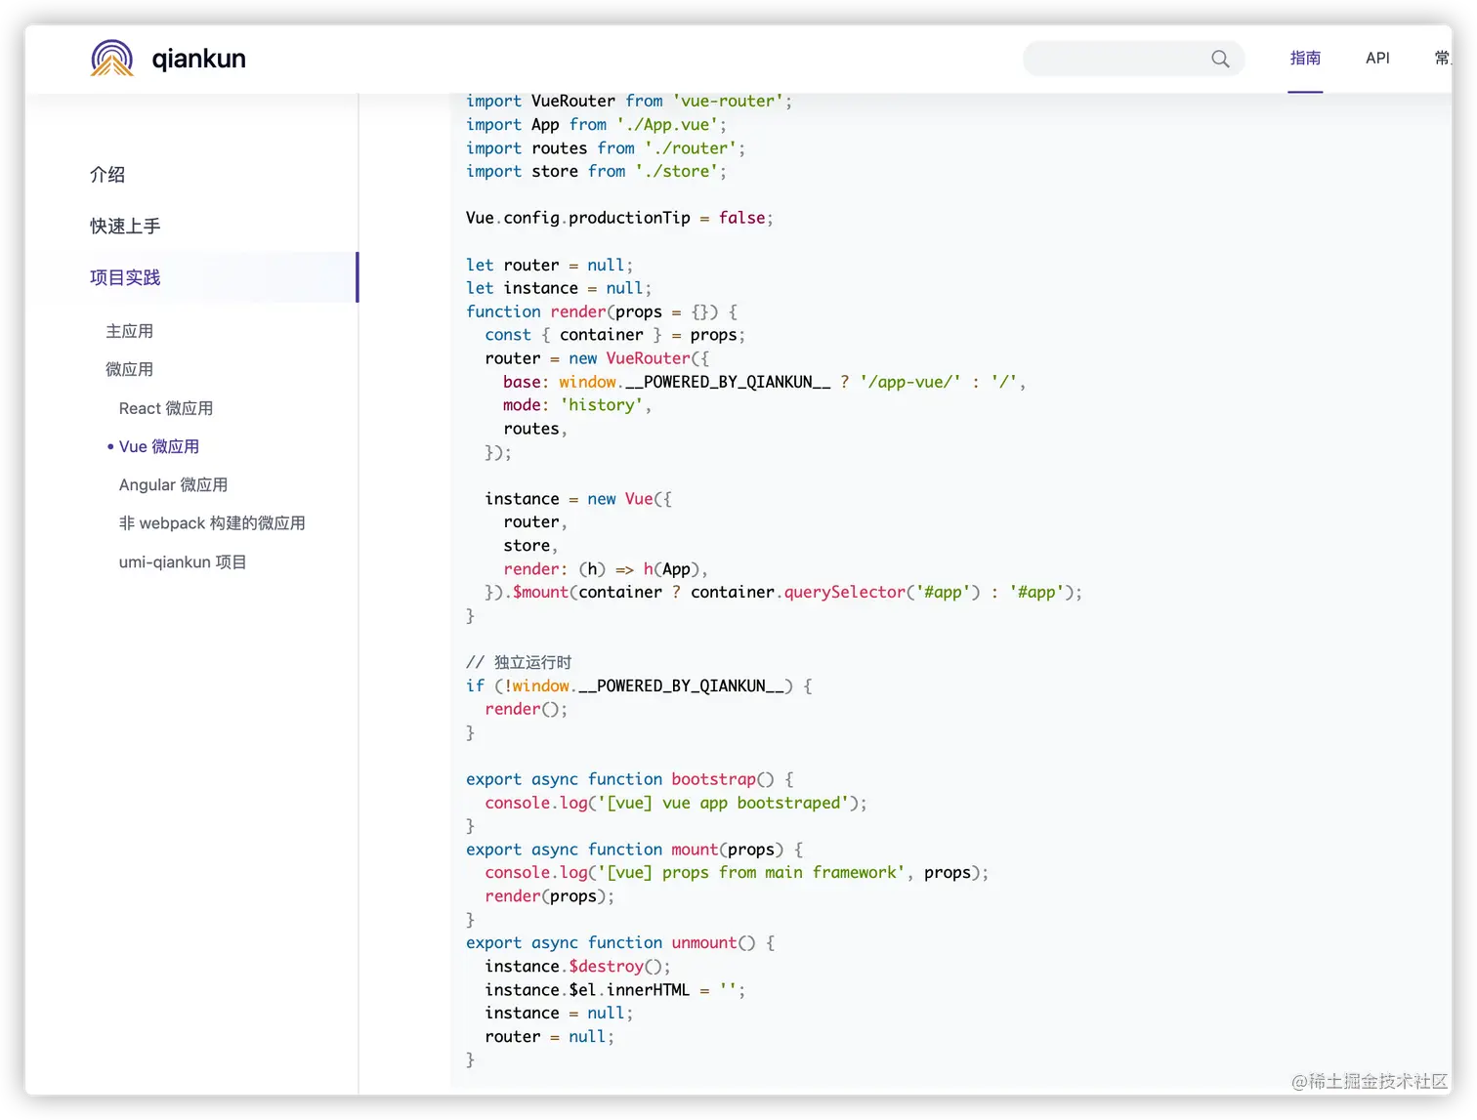Go to React 微应用 heading

[166, 408]
